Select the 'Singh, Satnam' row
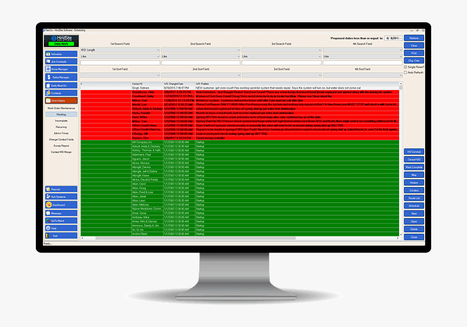467x327 pixels. 240,88
